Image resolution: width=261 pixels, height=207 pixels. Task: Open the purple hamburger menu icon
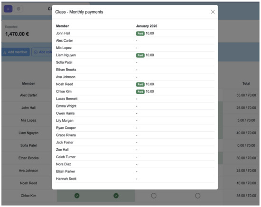pos(8,9)
